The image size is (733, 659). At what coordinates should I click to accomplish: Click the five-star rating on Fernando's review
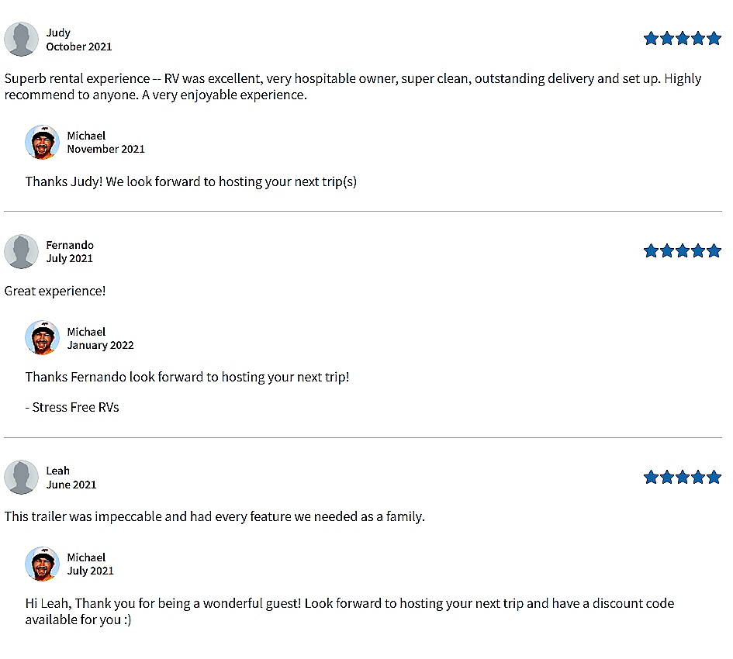(x=682, y=251)
